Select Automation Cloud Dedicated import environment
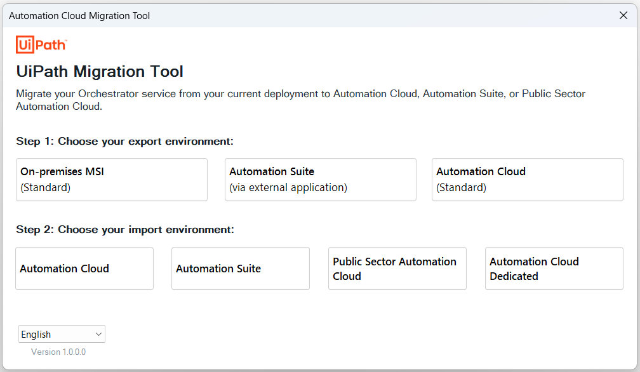Image resolution: width=640 pixels, height=372 pixels. point(554,269)
